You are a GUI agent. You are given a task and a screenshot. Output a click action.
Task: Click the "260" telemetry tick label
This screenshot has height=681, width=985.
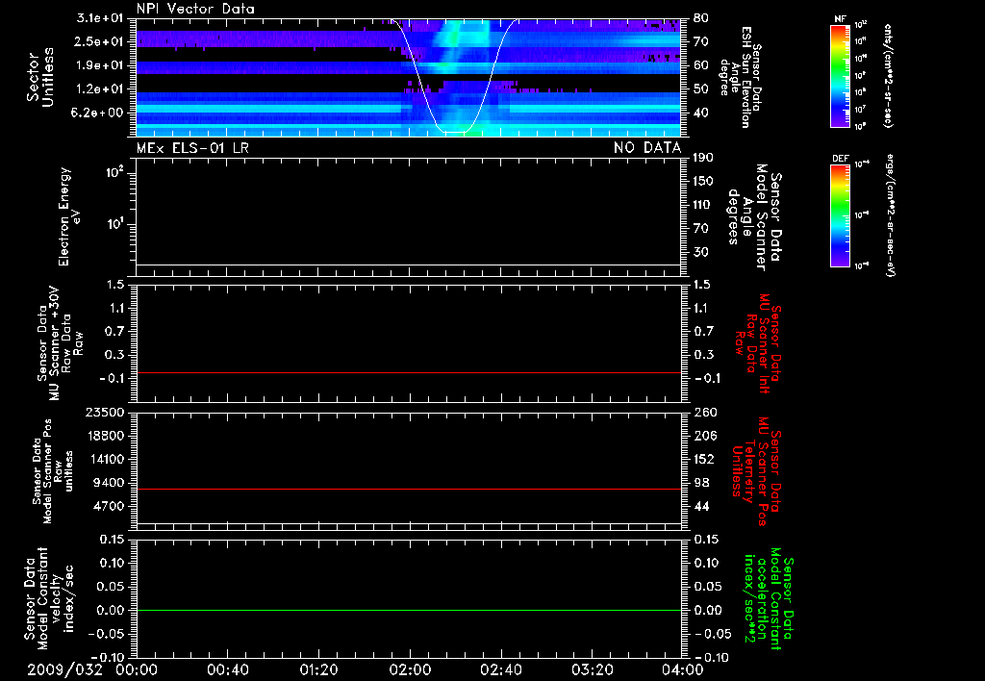click(705, 412)
